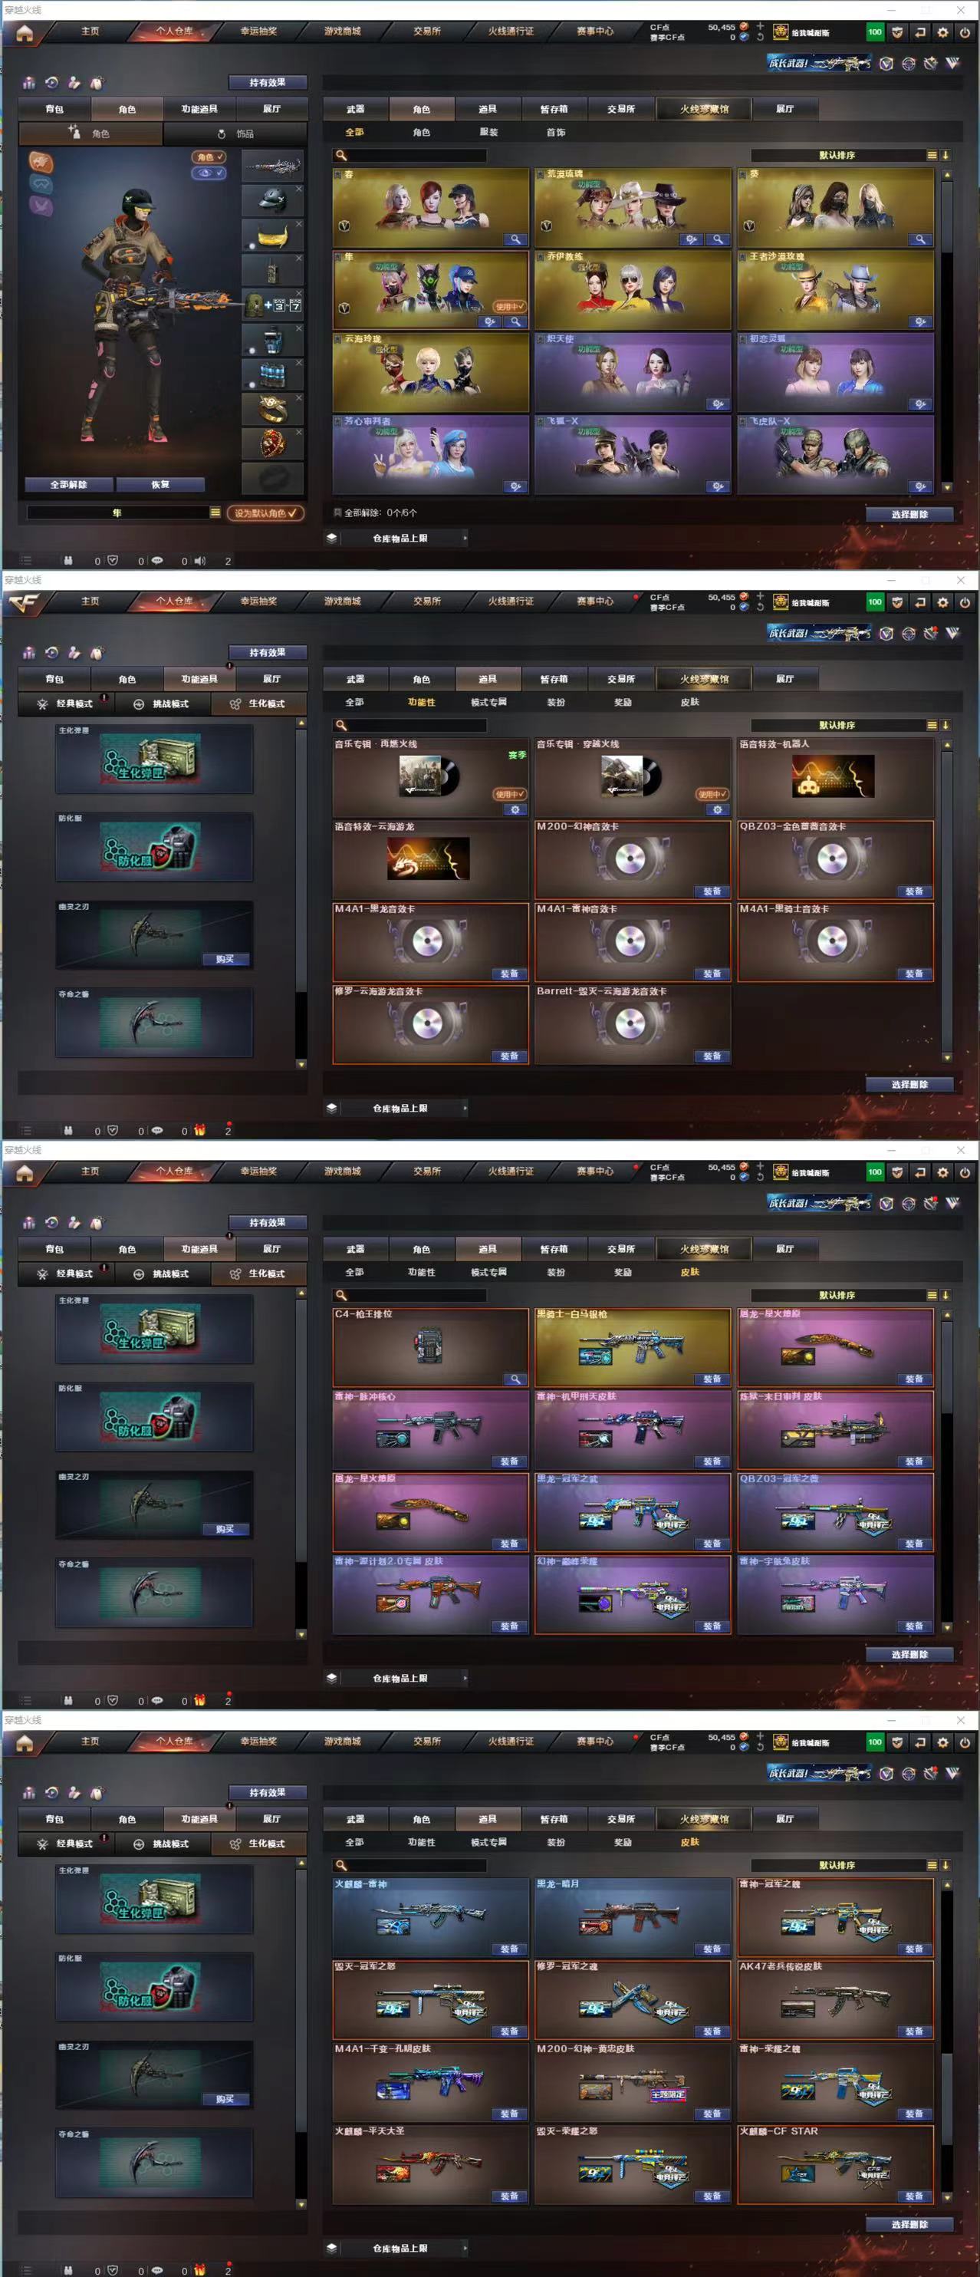
Task: Switch to the 饰品 tab above the character model
Action: 236,133
